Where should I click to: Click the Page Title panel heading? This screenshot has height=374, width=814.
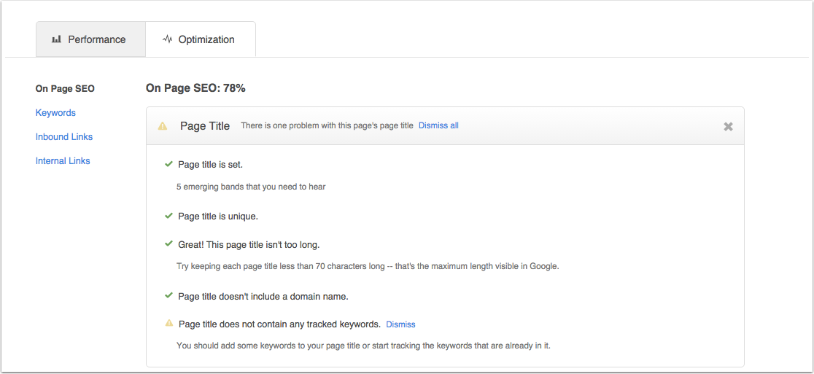pos(205,126)
